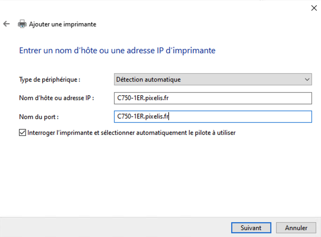Click the gray footer bar left of Suivant
321x237 pixels.
[x=106, y=228]
